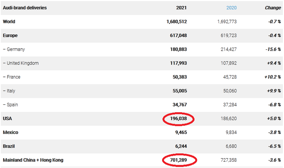Screen dimensions: 284x168
Task: Select the Spain 2020 figure 37,284
Action: click(x=230, y=105)
